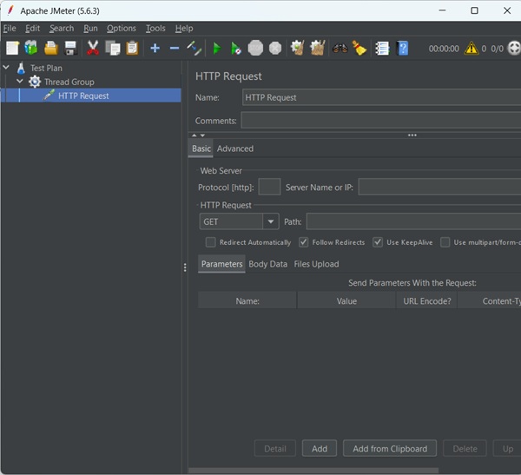Switch to the Body Data tab
The height and width of the screenshot is (475, 521).
point(267,264)
